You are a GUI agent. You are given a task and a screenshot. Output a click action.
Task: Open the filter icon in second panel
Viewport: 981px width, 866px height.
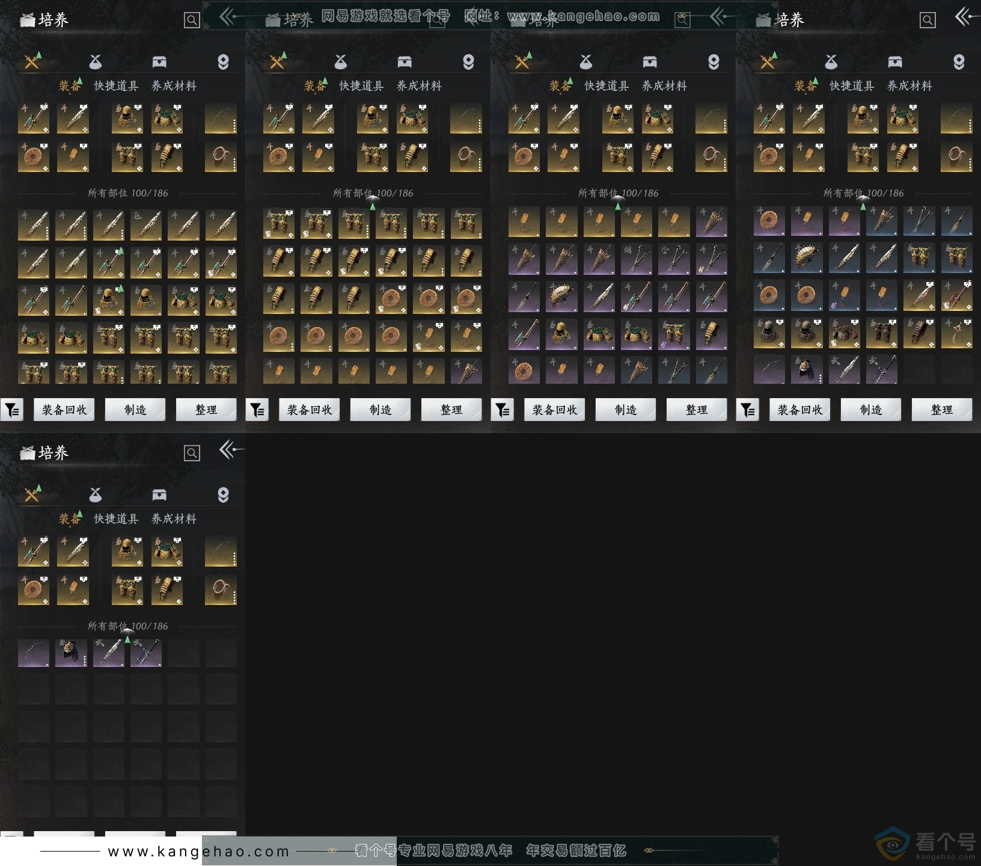click(257, 410)
